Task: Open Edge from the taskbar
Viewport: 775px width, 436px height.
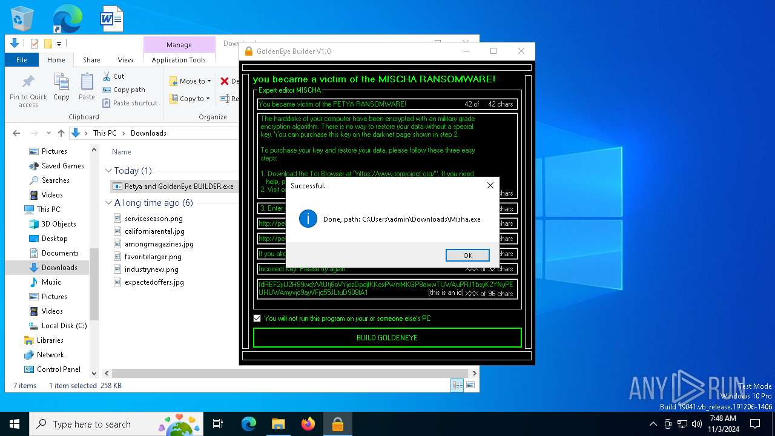Action: [x=249, y=424]
